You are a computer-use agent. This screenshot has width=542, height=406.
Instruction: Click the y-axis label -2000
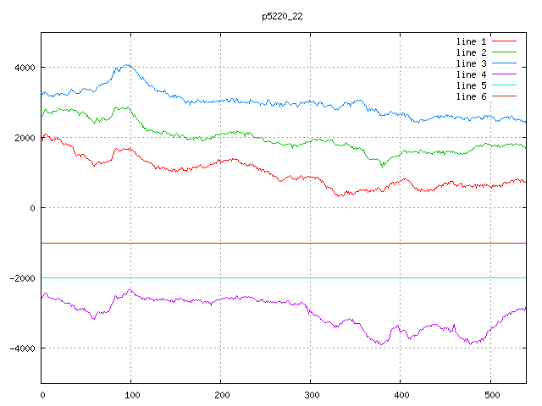click(23, 278)
